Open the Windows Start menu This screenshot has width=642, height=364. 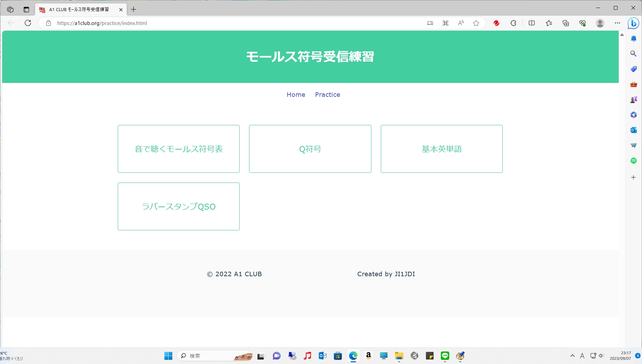pos(168,356)
